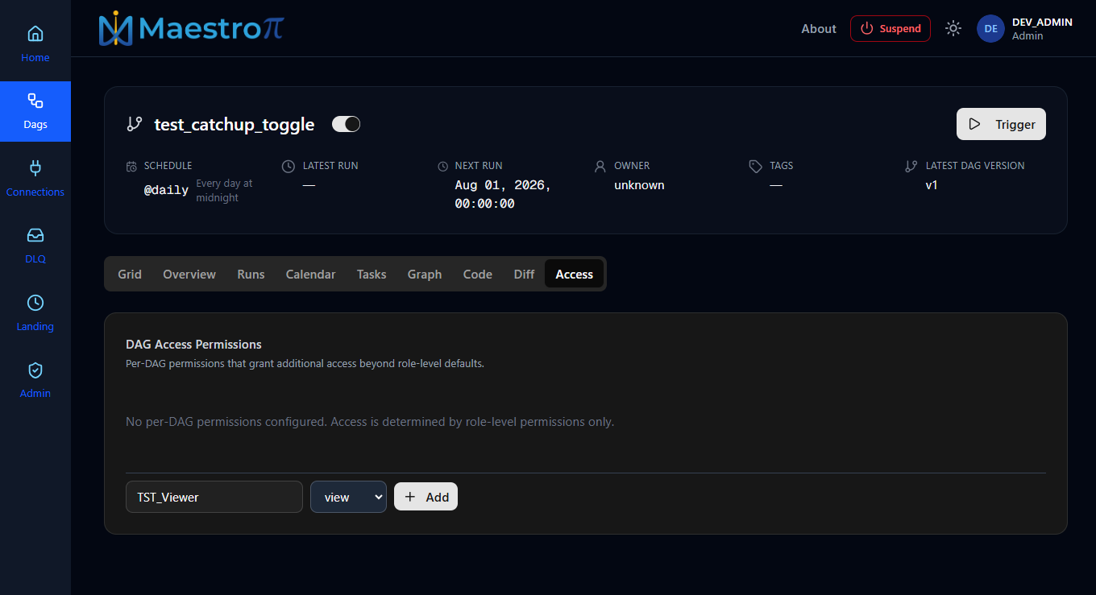Screen dimensions: 1096x595
Task: Select the Access tab
Action: pos(575,275)
